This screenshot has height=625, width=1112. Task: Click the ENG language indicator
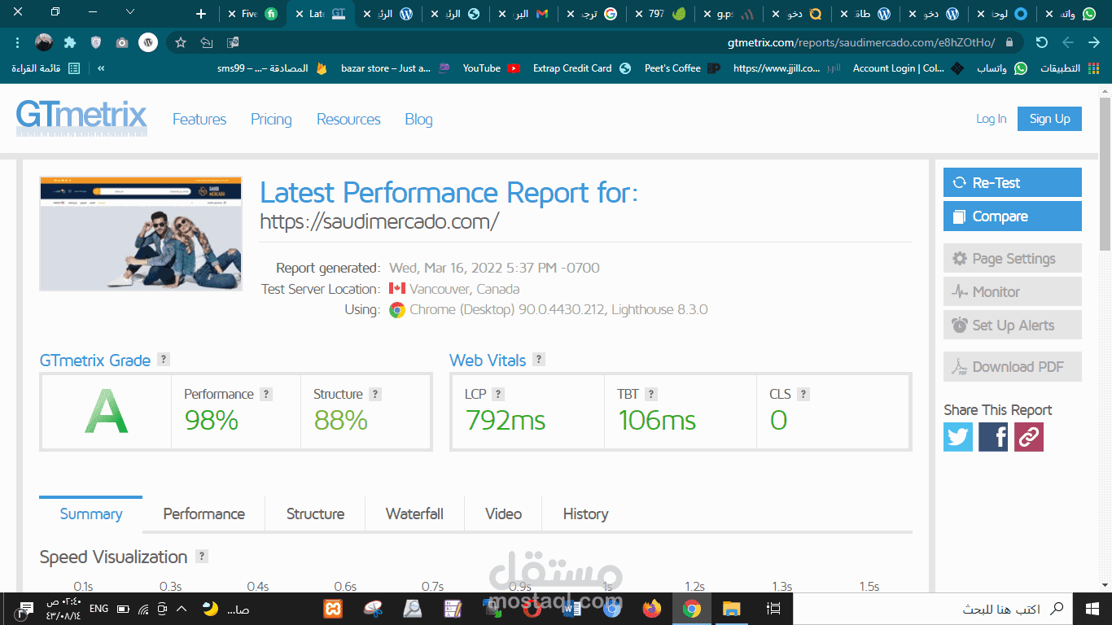pyautogui.click(x=99, y=609)
